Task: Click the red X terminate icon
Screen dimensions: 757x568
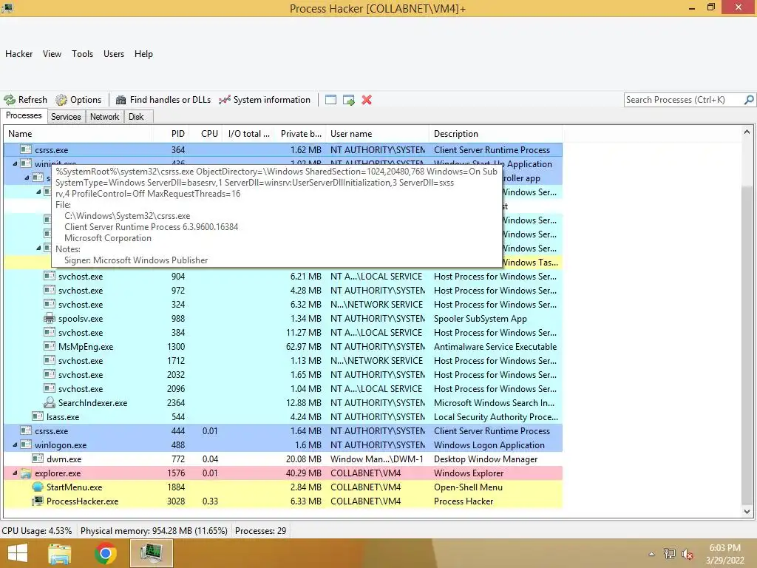Action: point(367,100)
